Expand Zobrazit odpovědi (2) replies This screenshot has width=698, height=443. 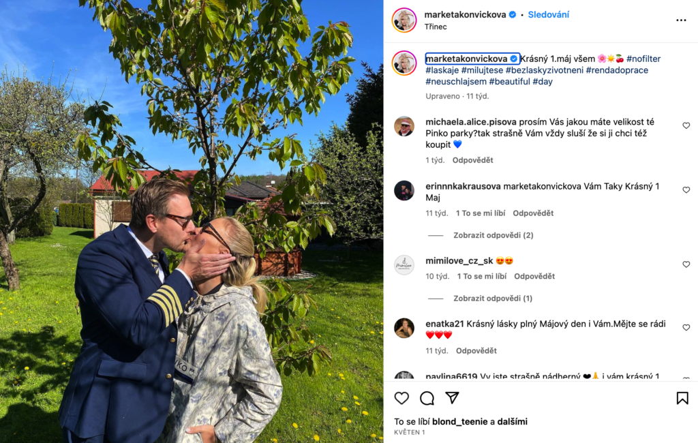pos(494,235)
